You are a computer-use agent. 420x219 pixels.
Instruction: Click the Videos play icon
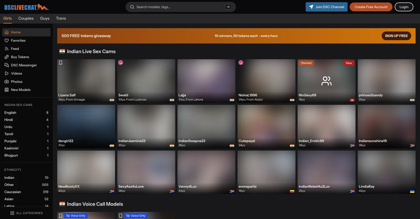click(x=7, y=73)
